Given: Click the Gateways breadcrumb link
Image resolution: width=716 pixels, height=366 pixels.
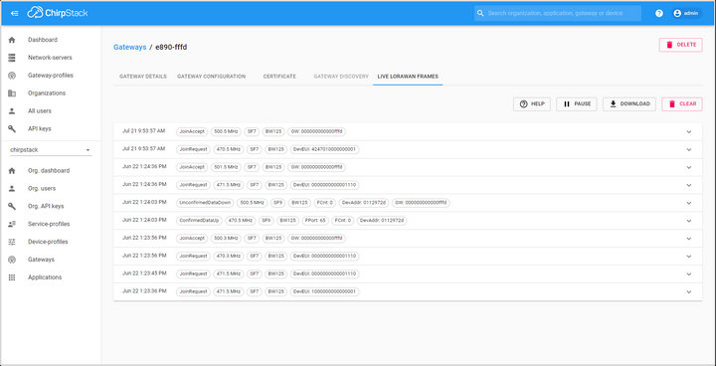Looking at the screenshot, I should pos(129,47).
